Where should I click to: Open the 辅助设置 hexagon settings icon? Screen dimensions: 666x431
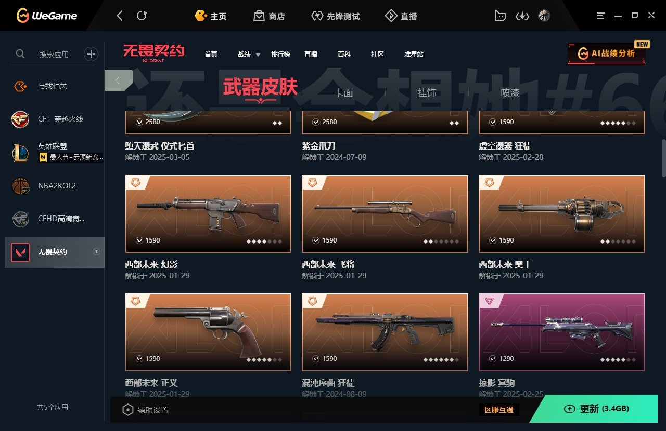point(127,410)
